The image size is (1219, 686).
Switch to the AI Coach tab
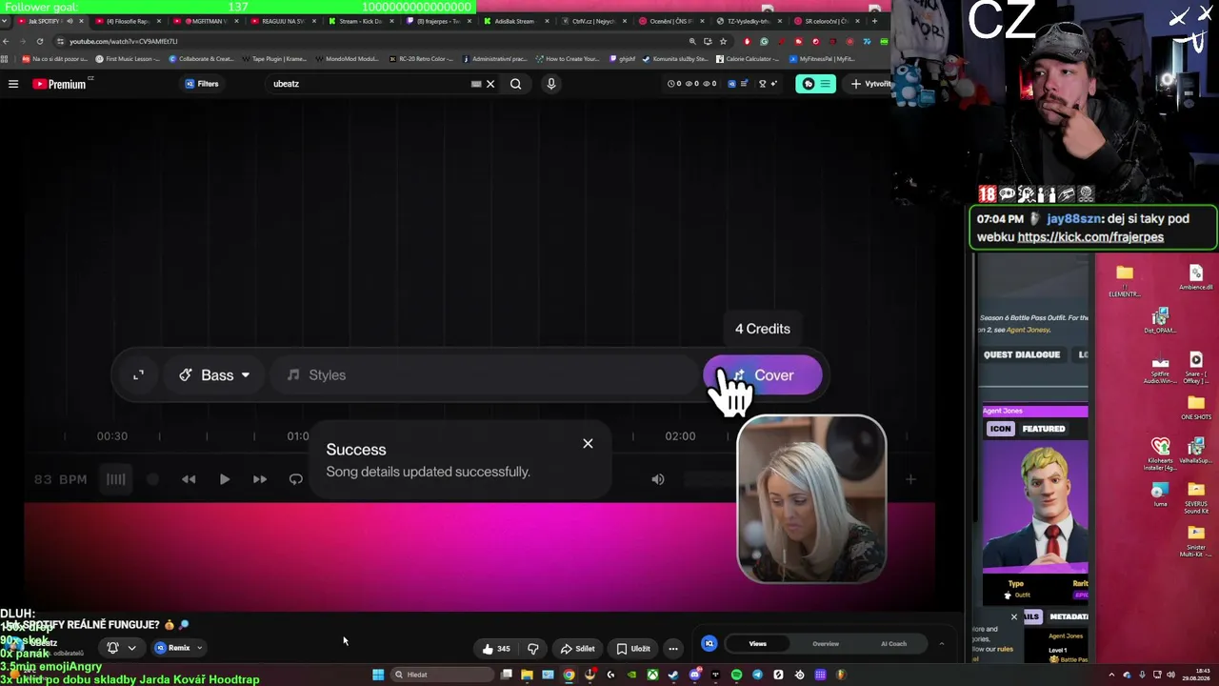(893, 644)
